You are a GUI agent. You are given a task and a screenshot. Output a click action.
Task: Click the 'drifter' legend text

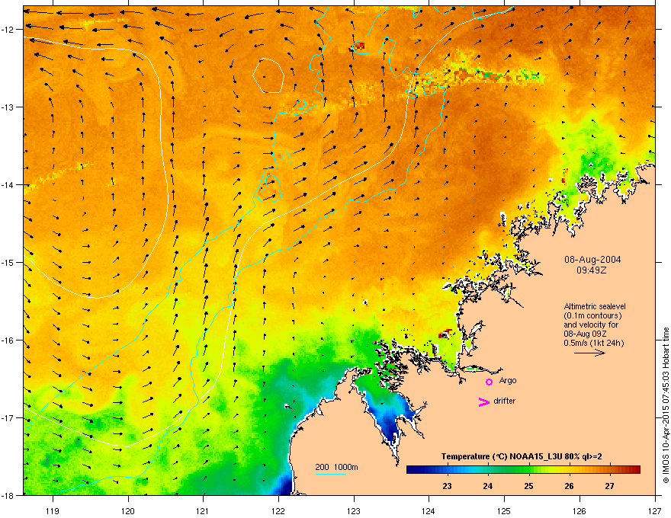coord(504,401)
